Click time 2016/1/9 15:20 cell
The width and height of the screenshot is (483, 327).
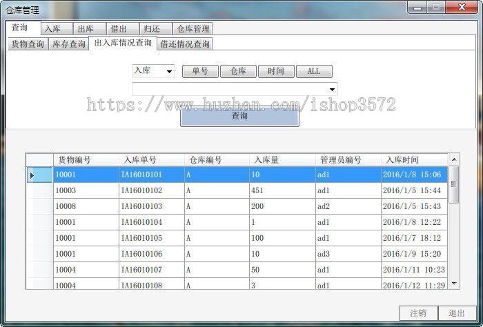414,254
